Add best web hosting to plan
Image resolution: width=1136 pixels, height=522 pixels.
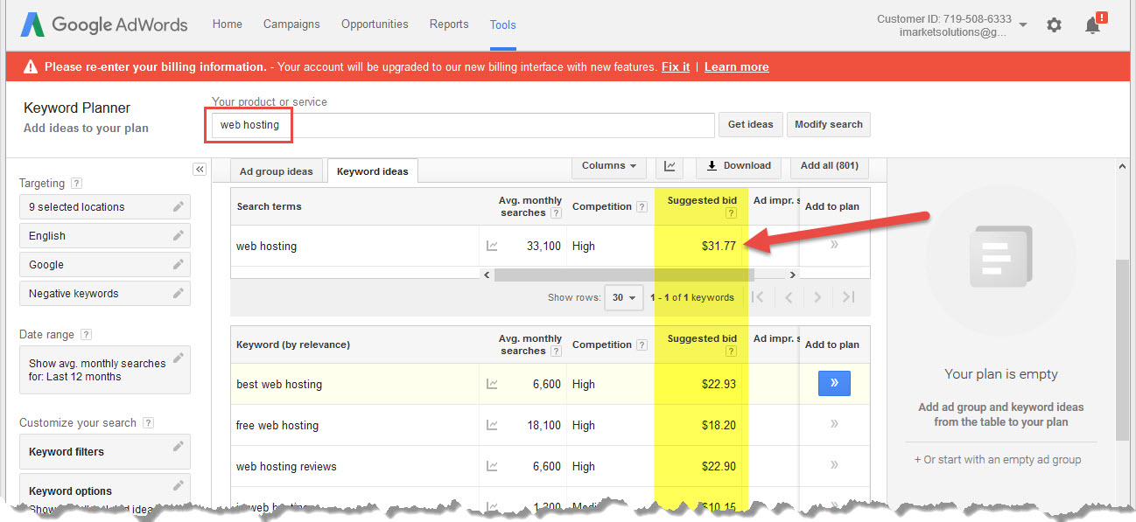pos(834,383)
